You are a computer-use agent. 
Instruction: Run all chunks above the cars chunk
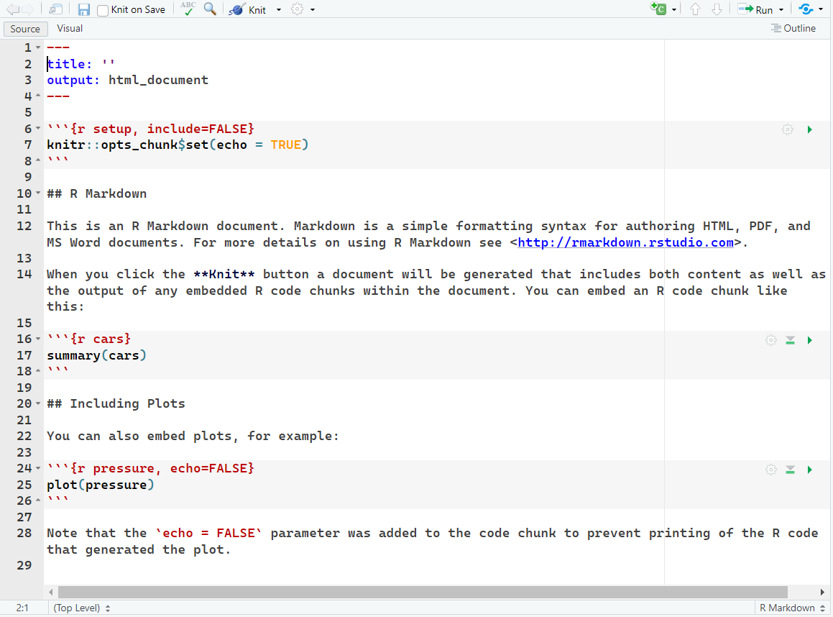(x=791, y=340)
